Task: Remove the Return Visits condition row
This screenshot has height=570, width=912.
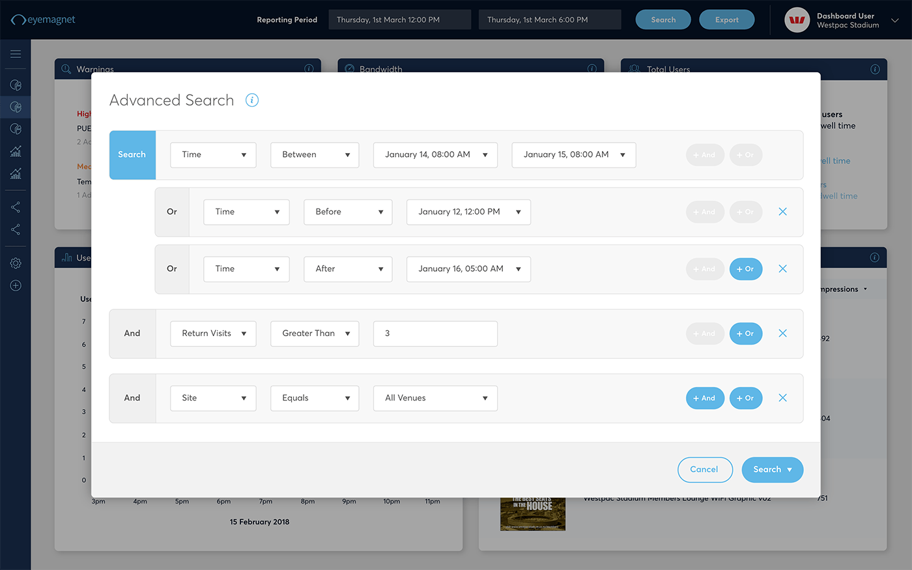Action: coord(783,333)
